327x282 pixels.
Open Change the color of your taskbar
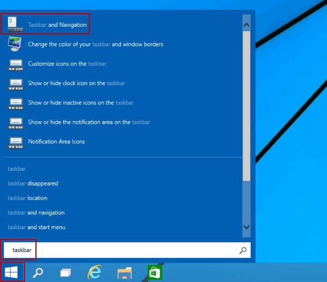[95, 44]
